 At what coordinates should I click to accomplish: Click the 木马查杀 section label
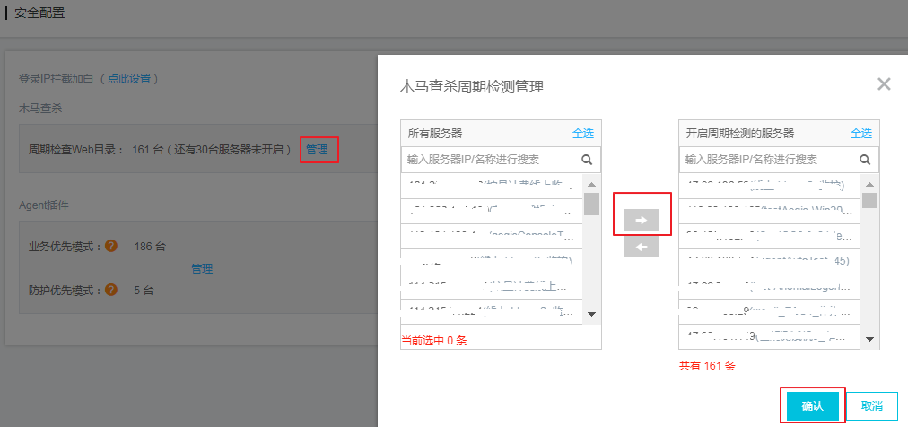pyautogui.click(x=40, y=108)
